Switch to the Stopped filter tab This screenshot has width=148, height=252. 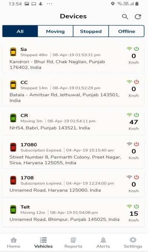91,31
